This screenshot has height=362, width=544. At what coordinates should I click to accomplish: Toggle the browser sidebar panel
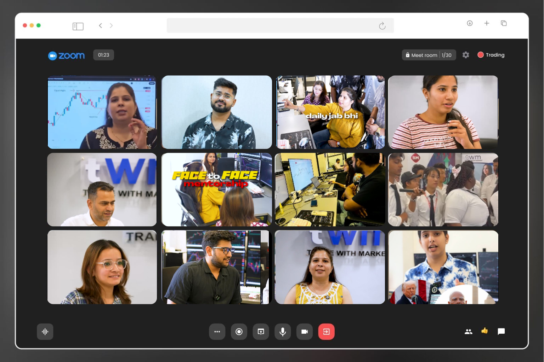78,26
